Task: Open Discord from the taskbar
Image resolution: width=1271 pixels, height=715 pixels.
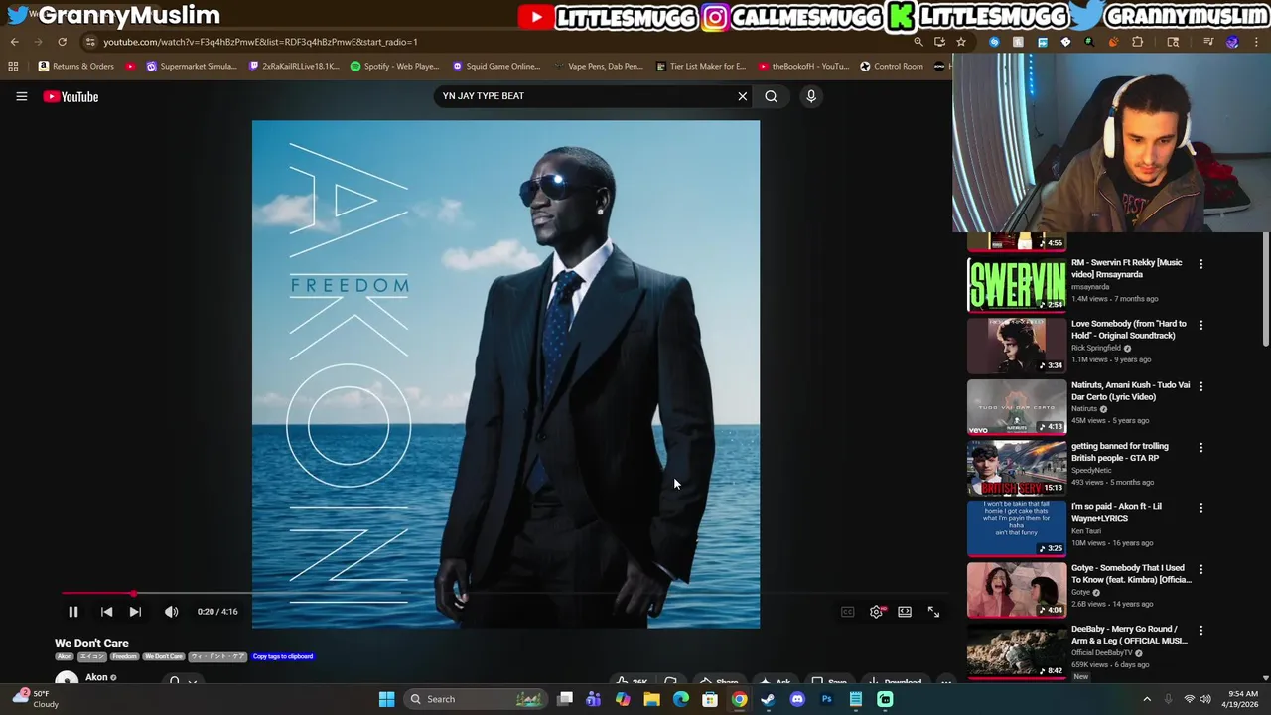Action: (796, 699)
